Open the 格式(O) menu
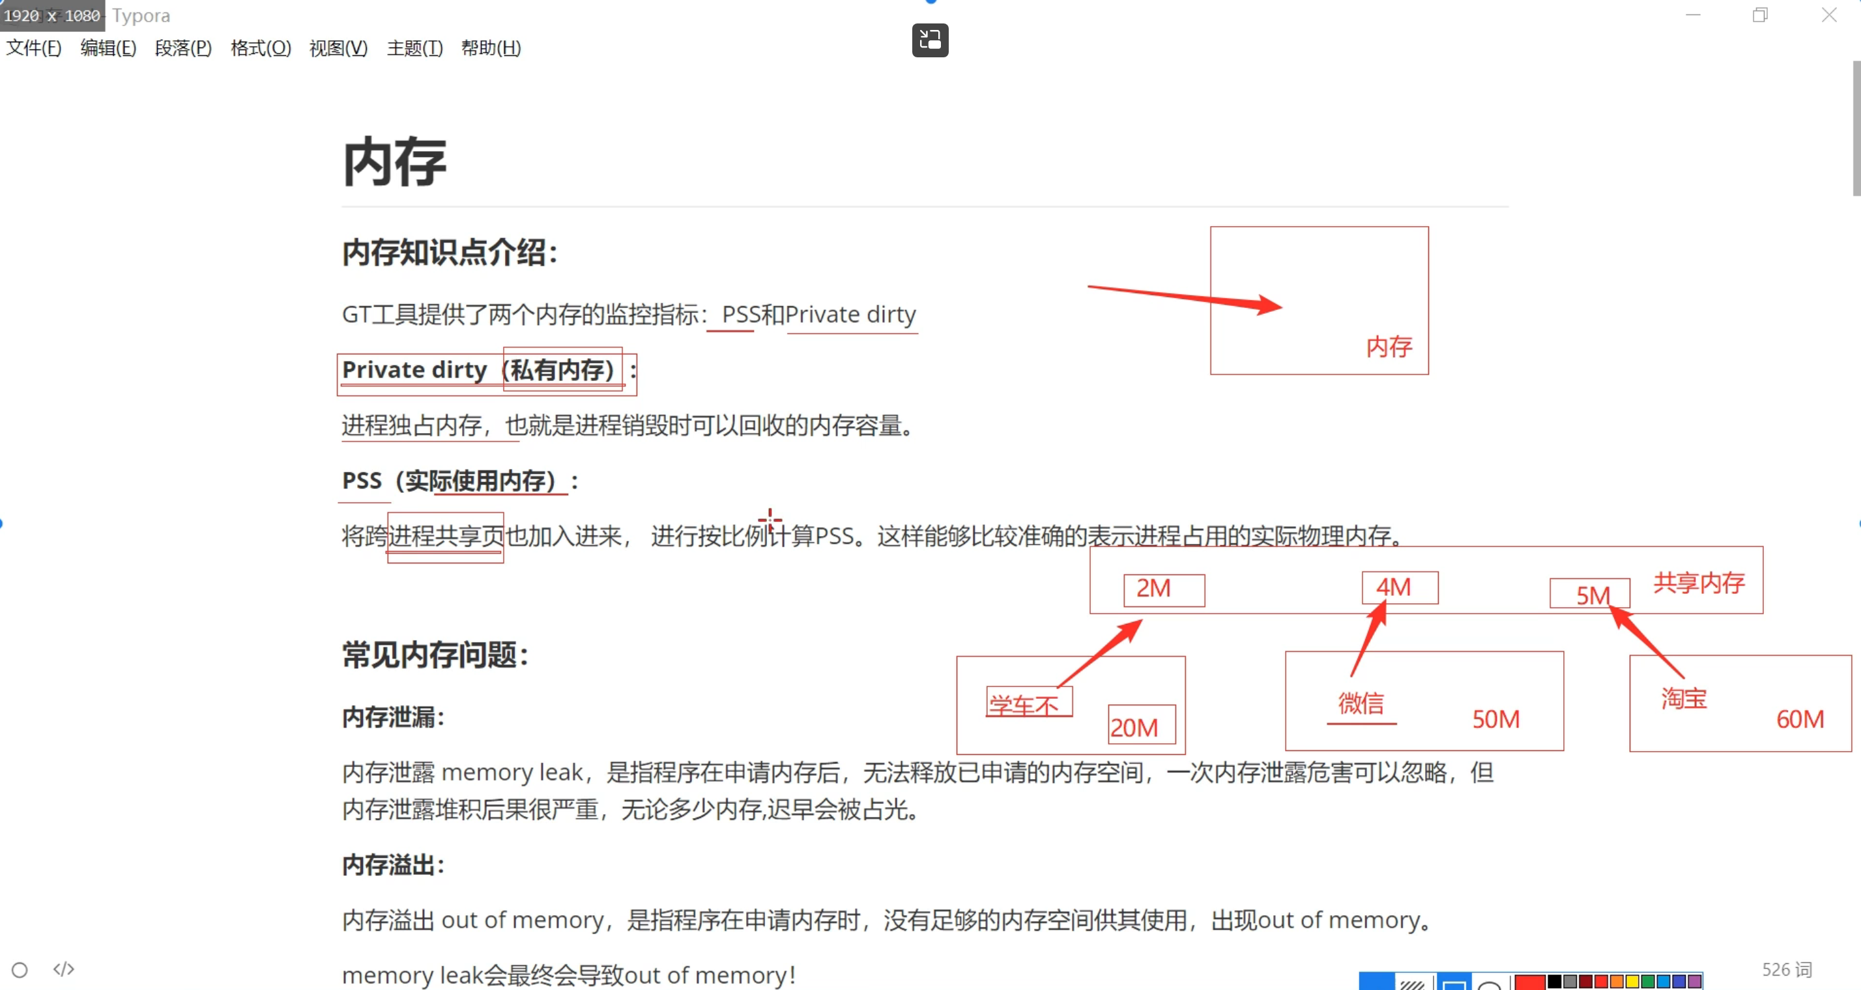The width and height of the screenshot is (1861, 990). 261,48
